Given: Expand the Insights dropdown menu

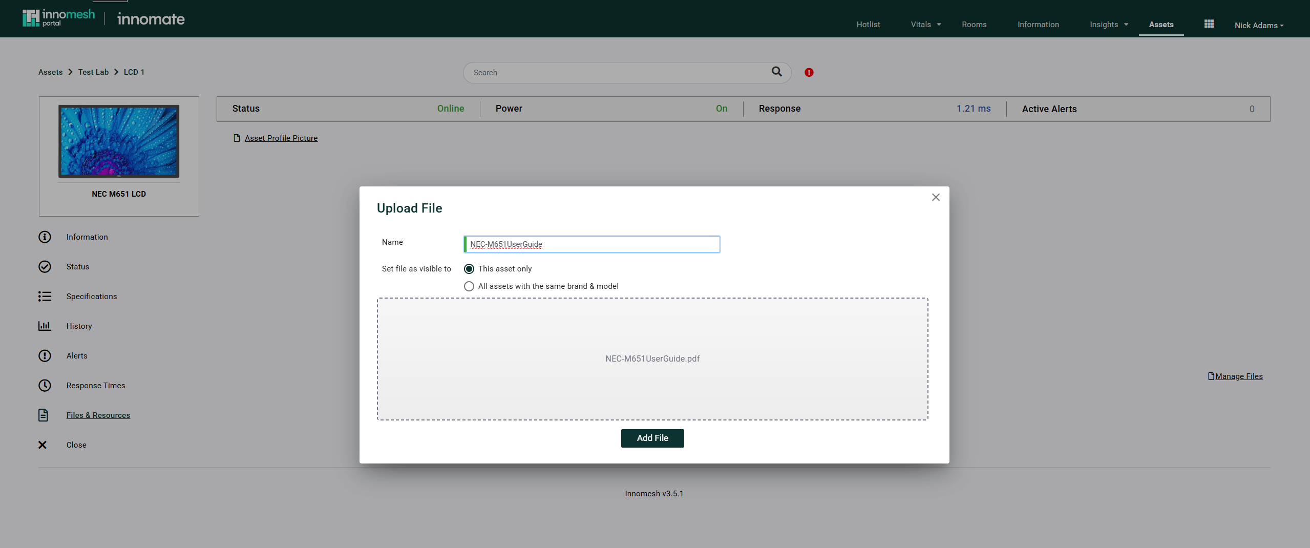Looking at the screenshot, I should pyautogui.click(x=1109, y=24).
